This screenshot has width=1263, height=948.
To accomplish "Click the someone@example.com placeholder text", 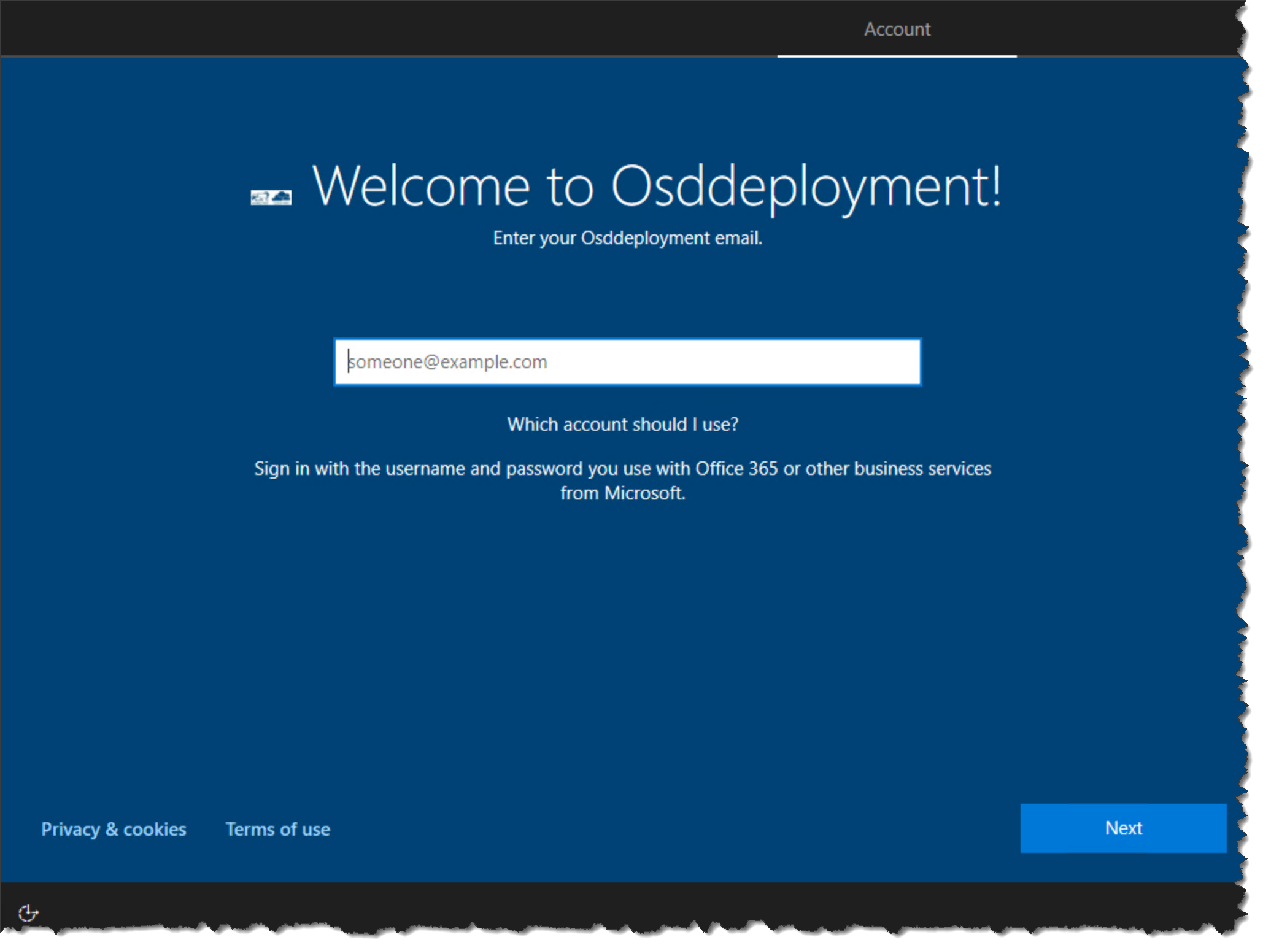I will [448, 362].
